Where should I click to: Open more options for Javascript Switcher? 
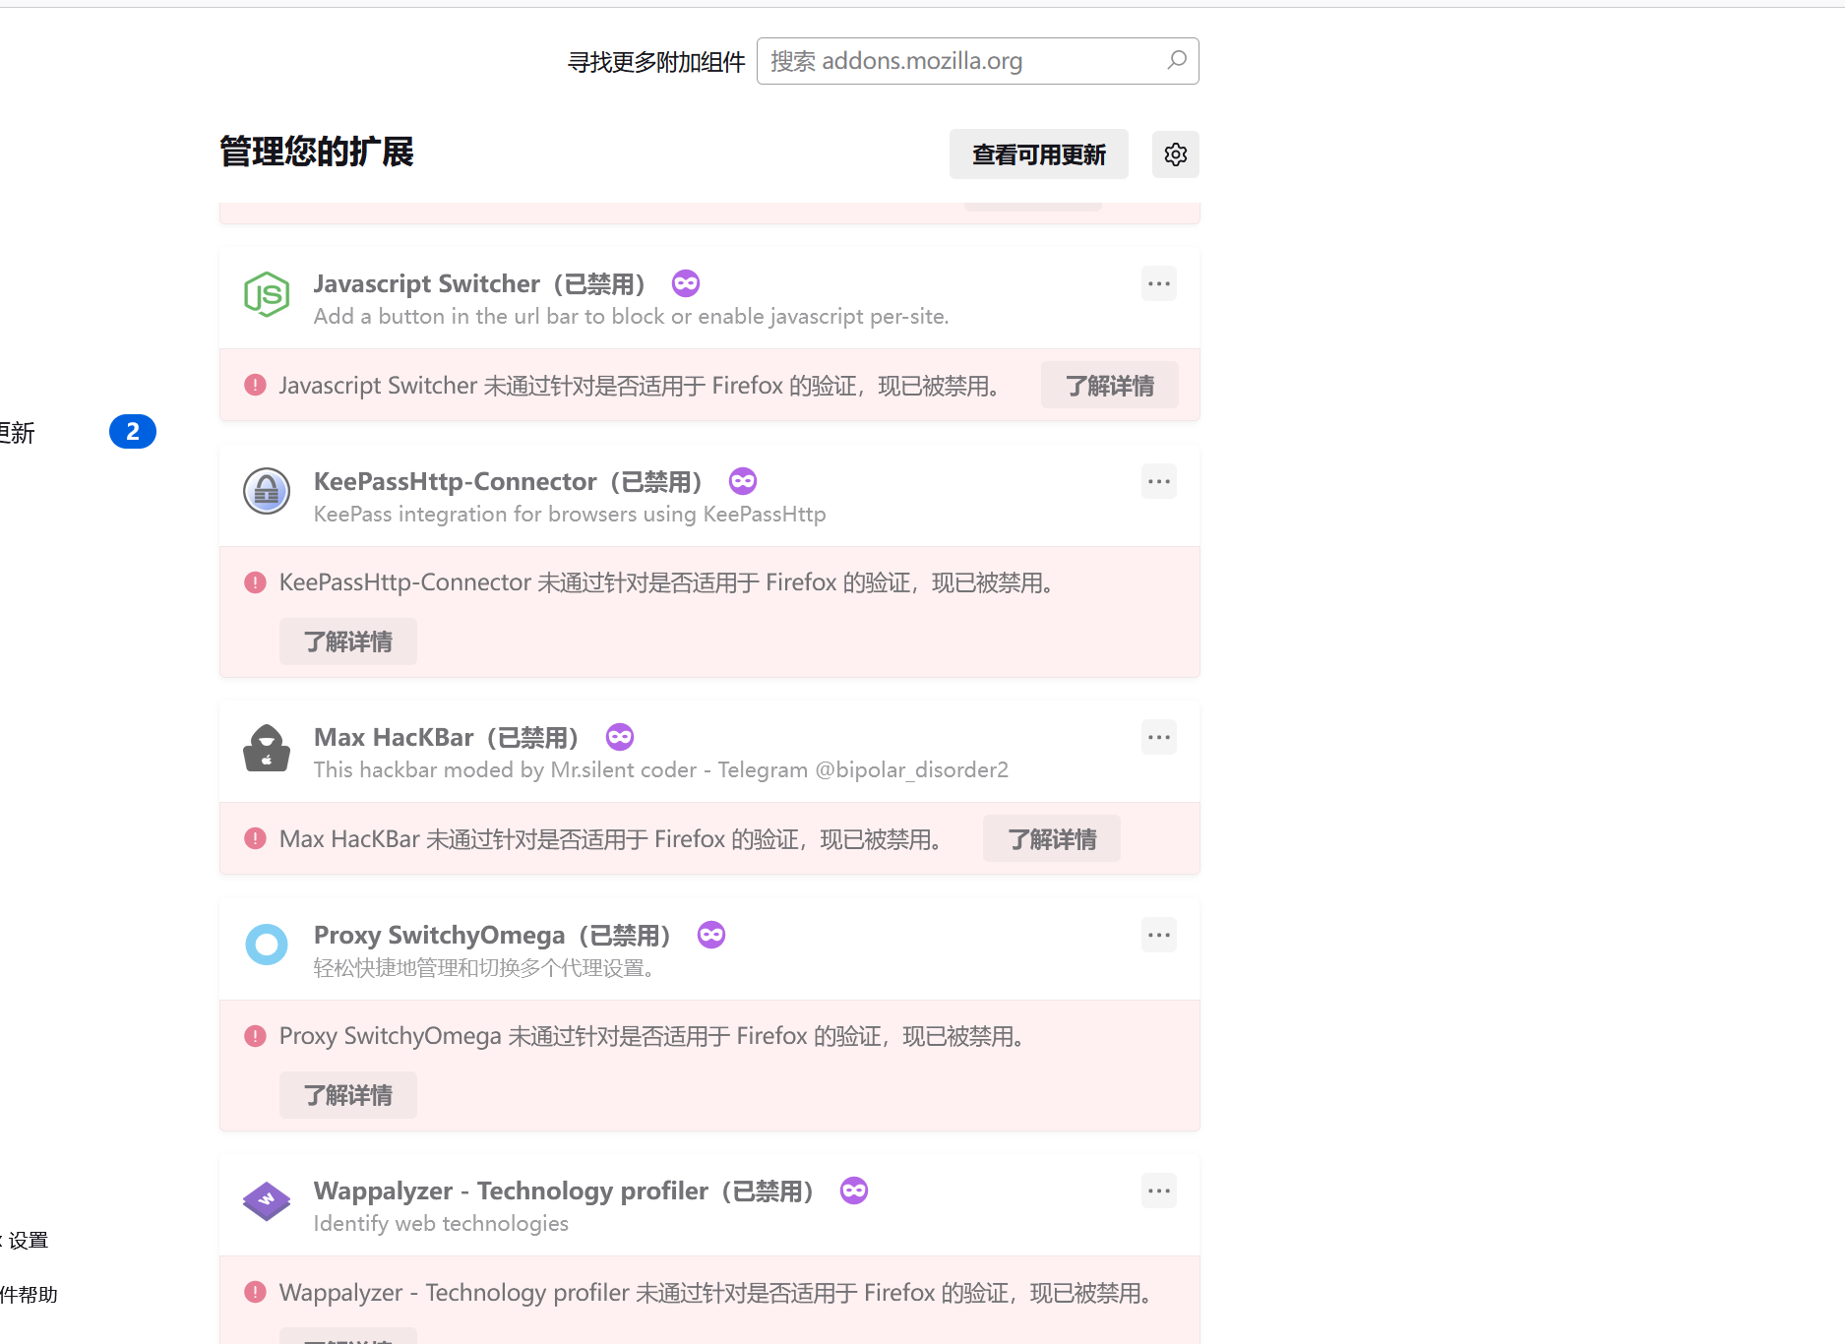coord(1159,283)
